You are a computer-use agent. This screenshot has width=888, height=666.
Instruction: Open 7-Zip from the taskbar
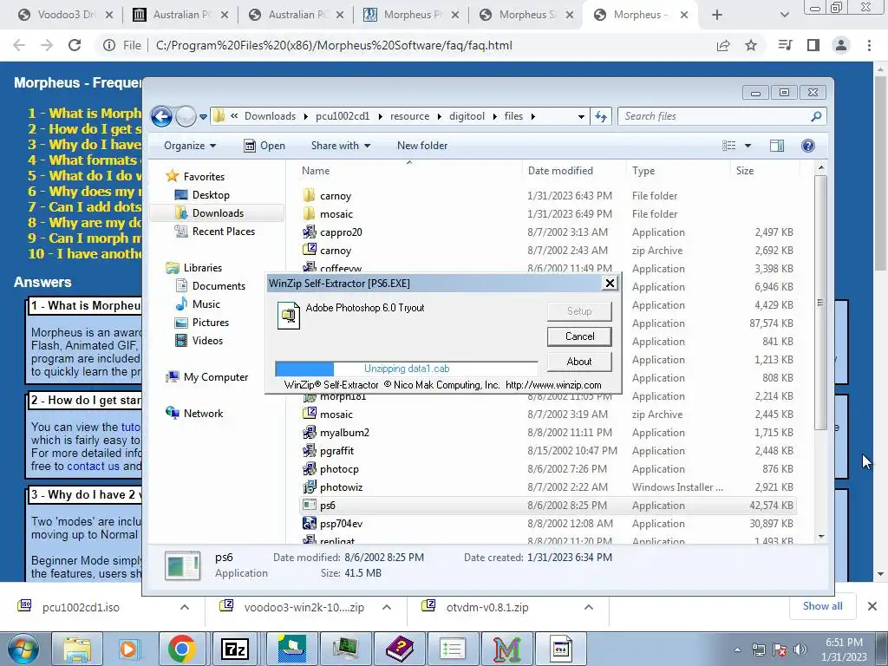coord(235,649)
